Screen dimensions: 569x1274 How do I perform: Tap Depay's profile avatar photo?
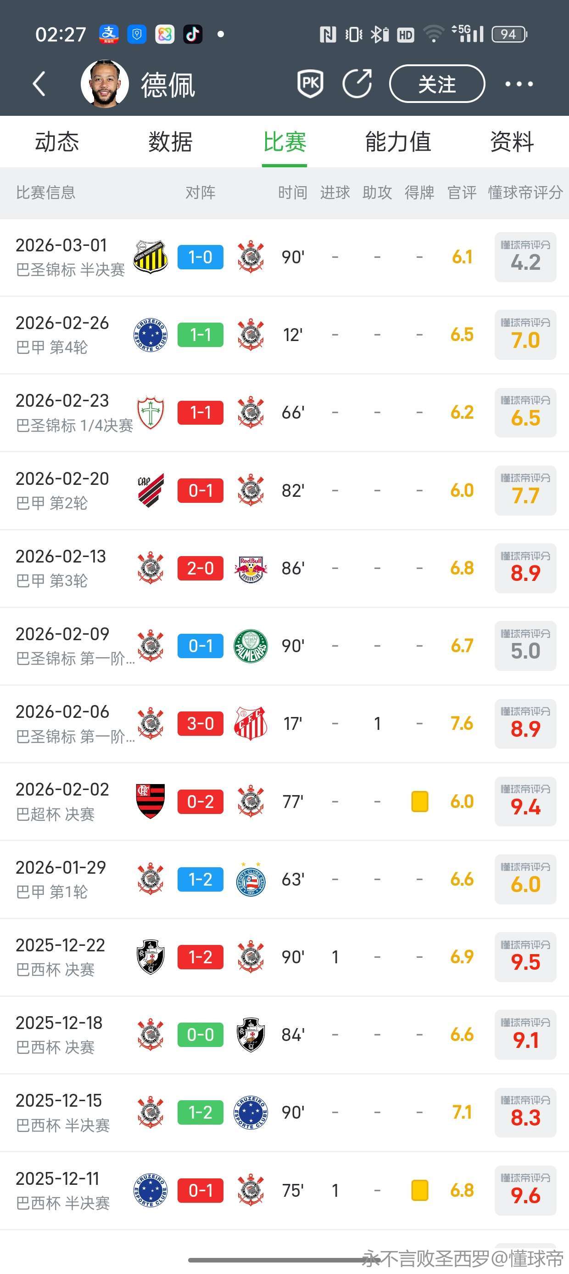[105, 84]
